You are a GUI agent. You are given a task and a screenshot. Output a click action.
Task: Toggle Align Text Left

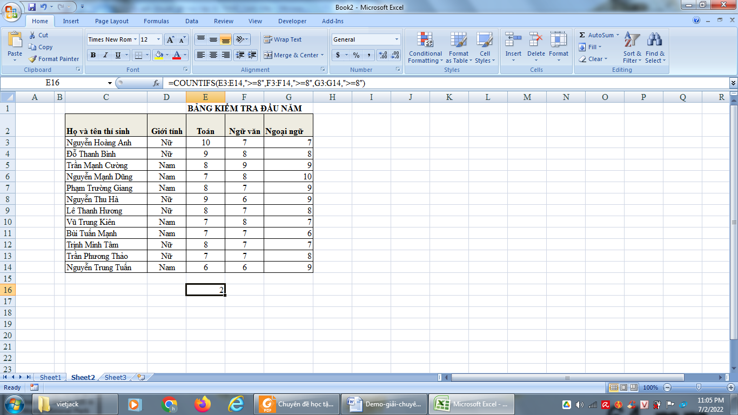200,55
